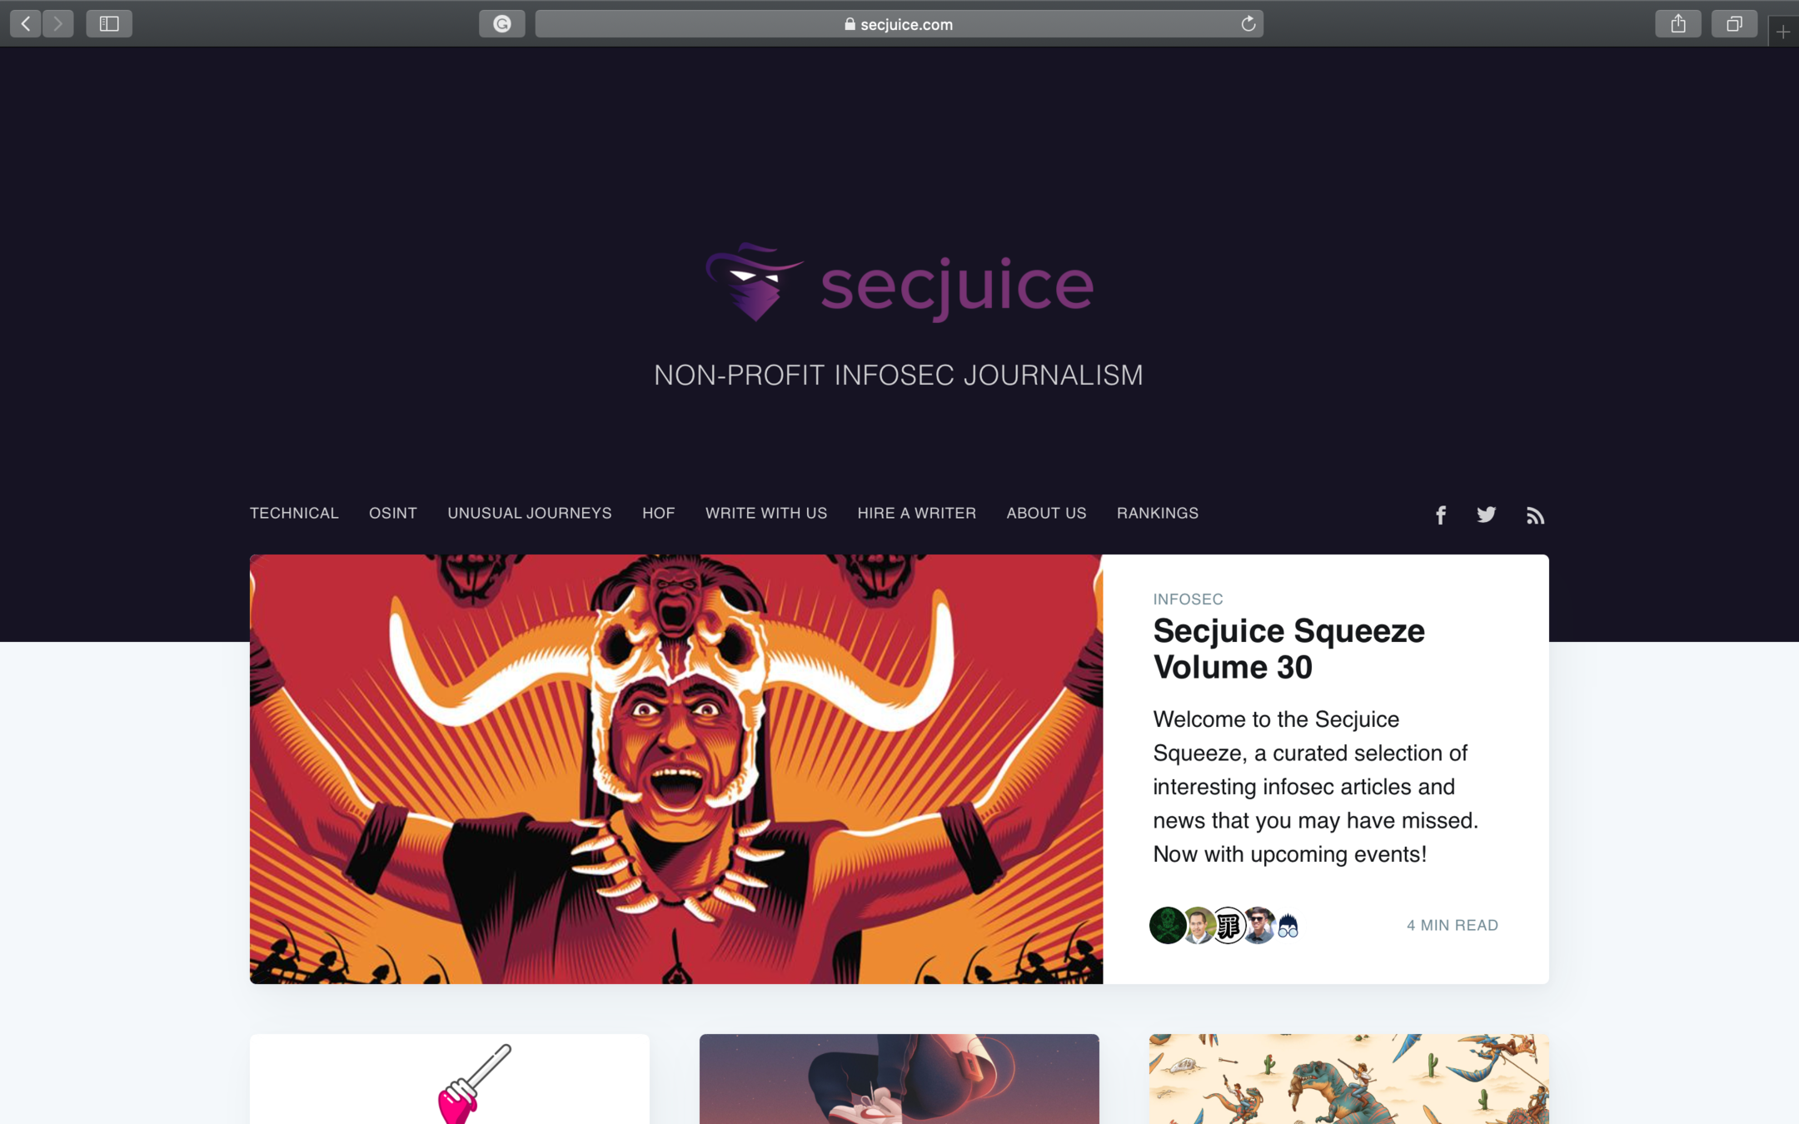
Task: Open the RSS feed icon
Action: click(1535, 515)
